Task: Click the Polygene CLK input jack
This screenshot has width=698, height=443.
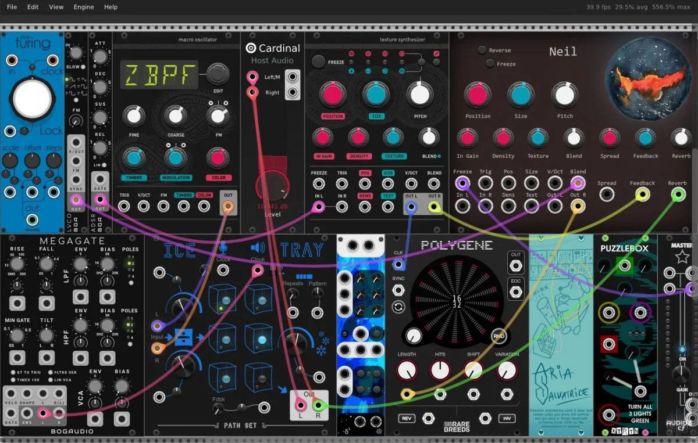Action: (x=398, y=265)
